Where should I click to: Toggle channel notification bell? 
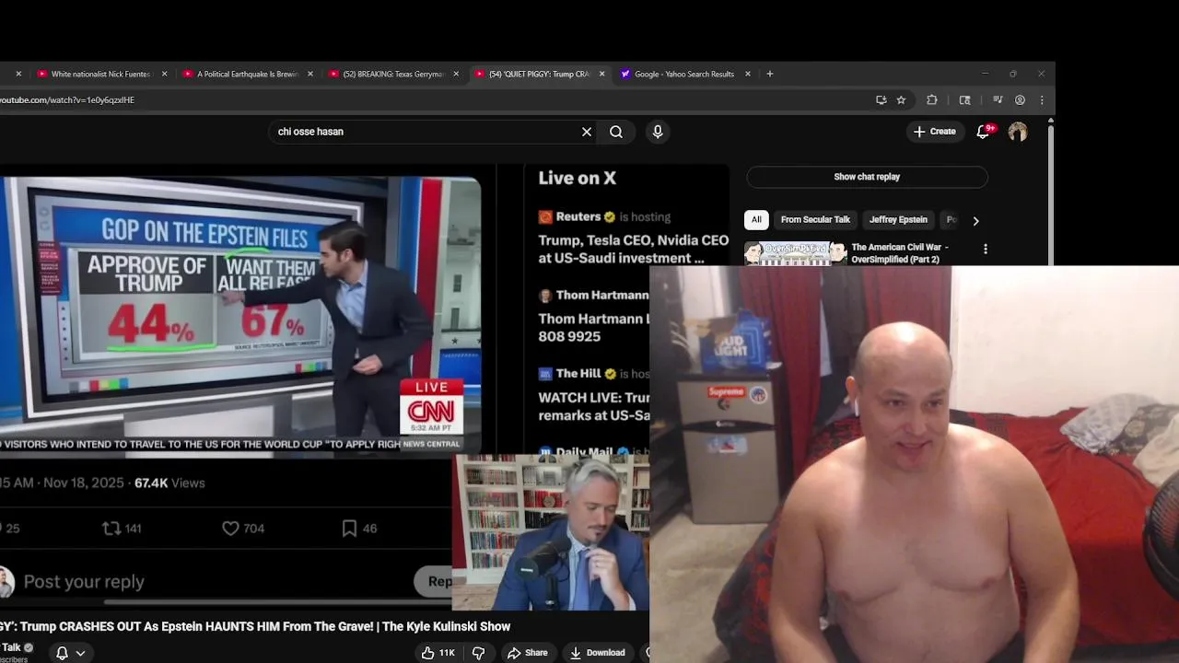tap(62, 653)
